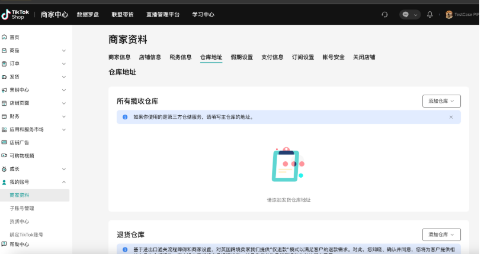Click the 请添加发货仓库地址 text
The width and height of the screenshot is (484, 254).
click(x=289, y=200)
